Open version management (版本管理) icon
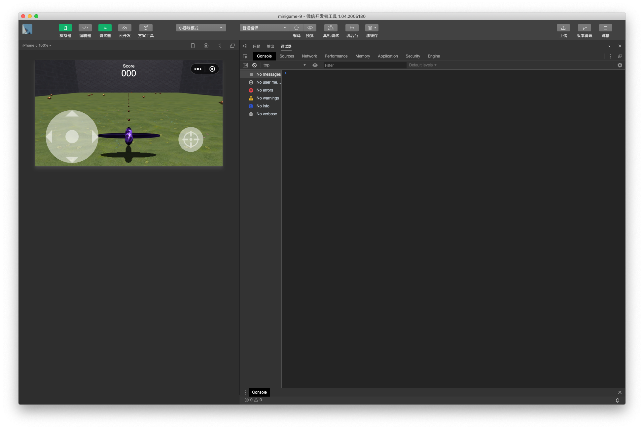Image resolution: width=644 pixels, height=429 pixels. 585,28
